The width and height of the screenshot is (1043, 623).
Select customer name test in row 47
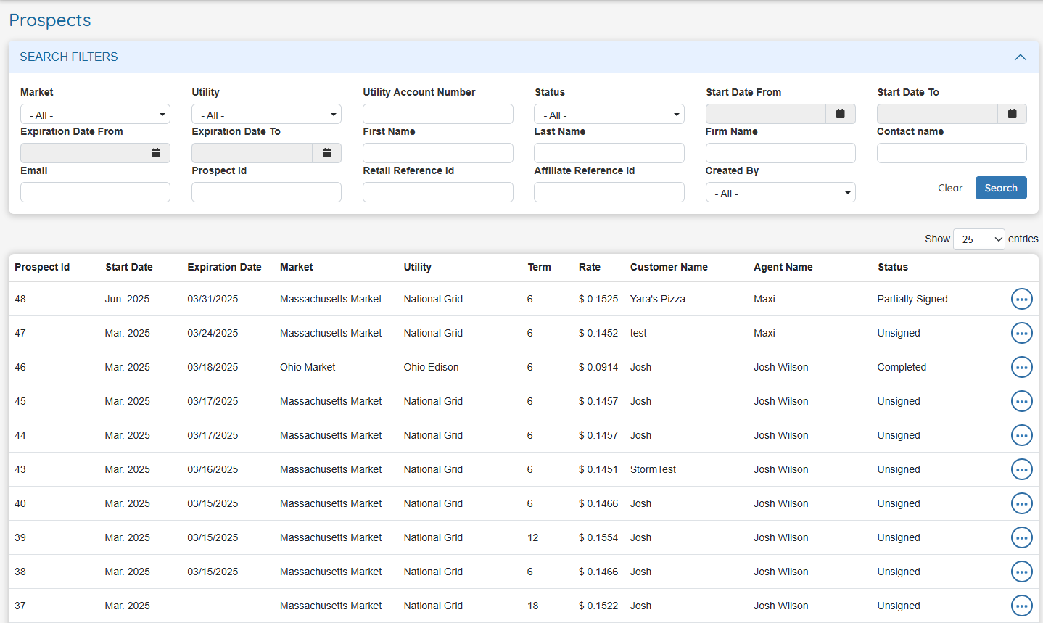coord(638,333)
